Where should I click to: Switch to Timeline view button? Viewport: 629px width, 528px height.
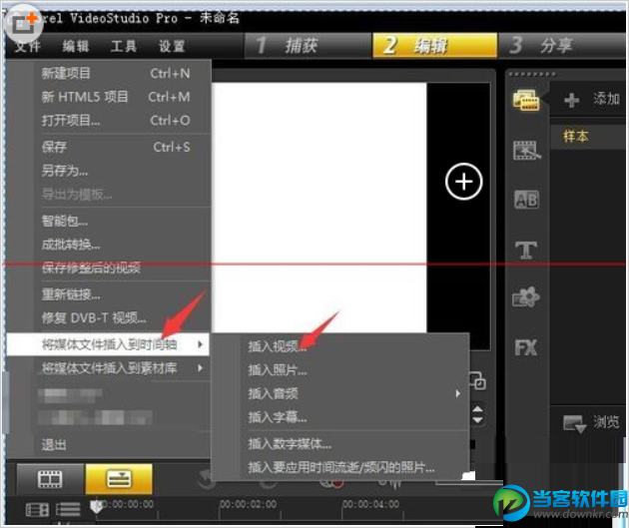click(119, 479)
